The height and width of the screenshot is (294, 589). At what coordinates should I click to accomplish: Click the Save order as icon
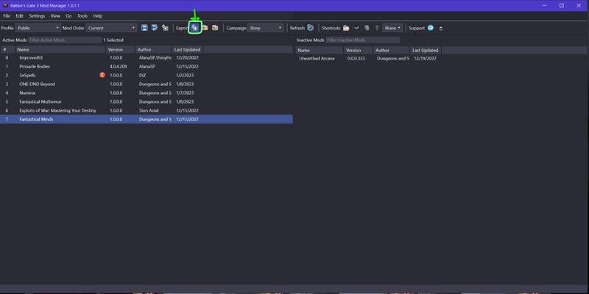[x=155, y=28]
